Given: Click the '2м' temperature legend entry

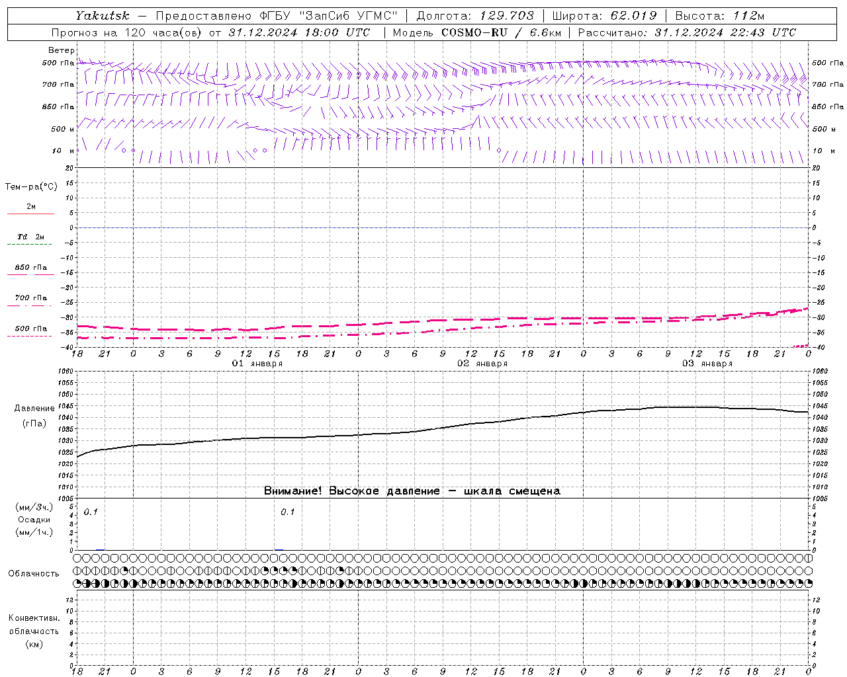Looking at the screenshot, I should coord(31,207).
